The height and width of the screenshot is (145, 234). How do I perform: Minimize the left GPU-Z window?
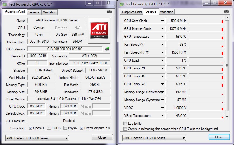(x=90, y=3)
